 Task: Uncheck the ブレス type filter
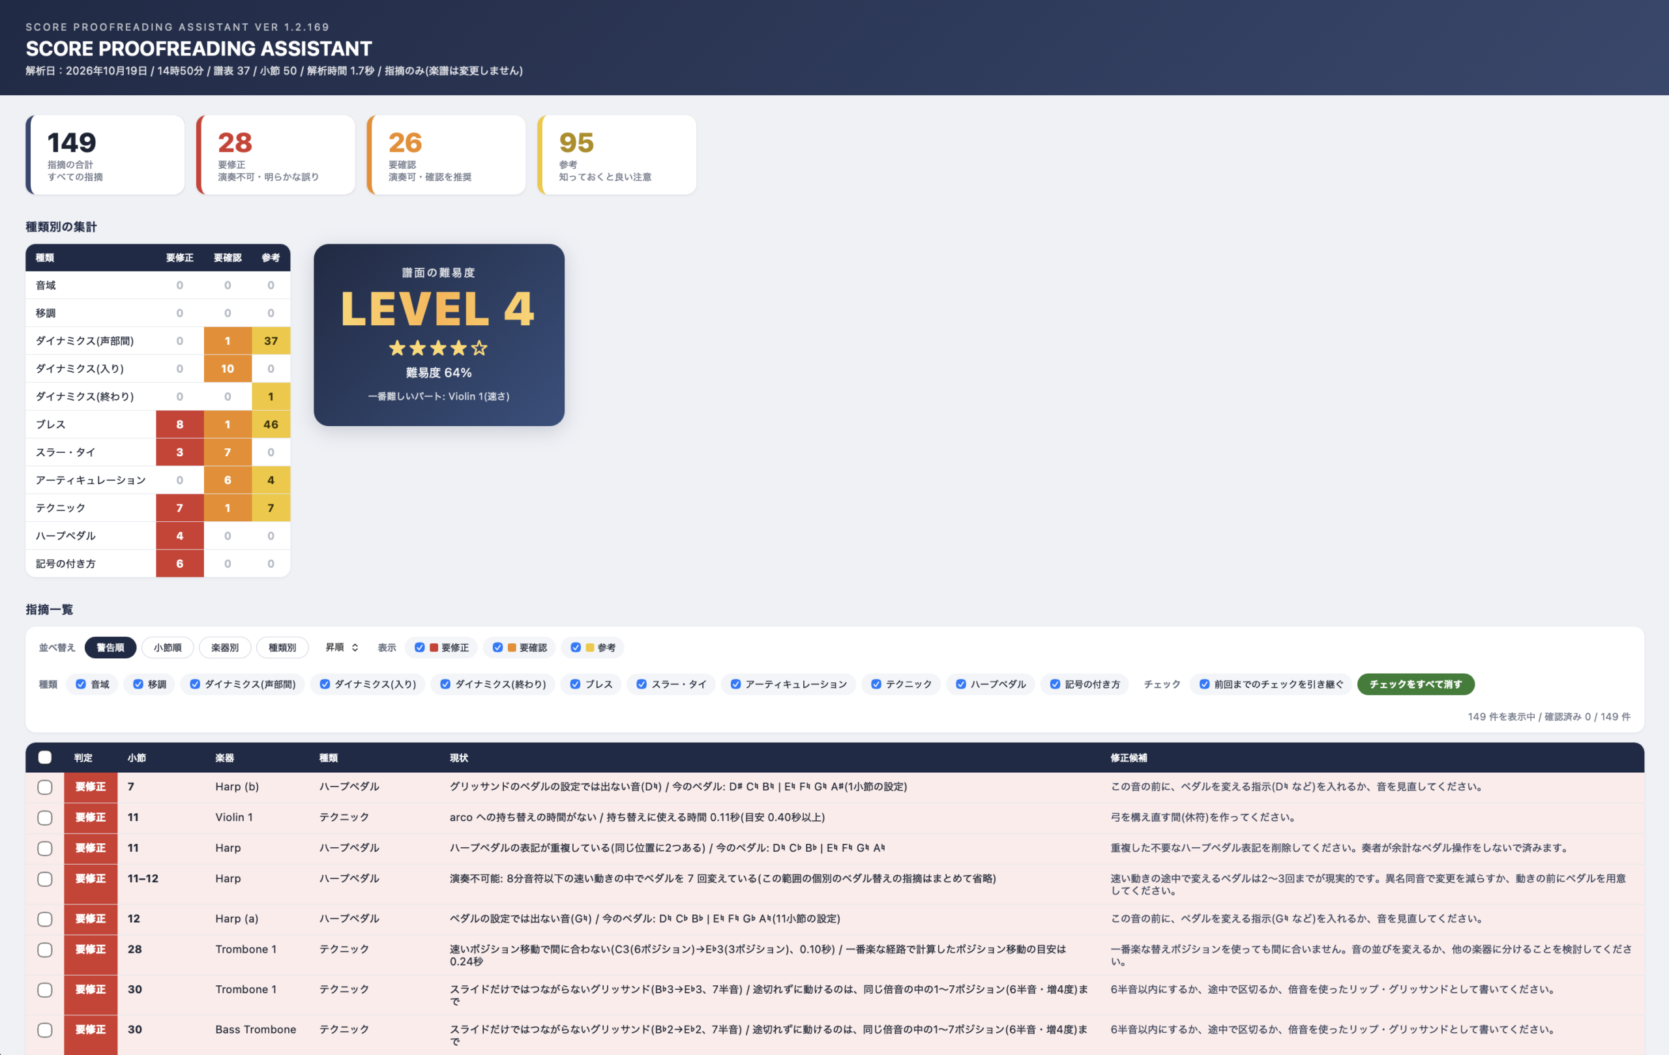575,684
